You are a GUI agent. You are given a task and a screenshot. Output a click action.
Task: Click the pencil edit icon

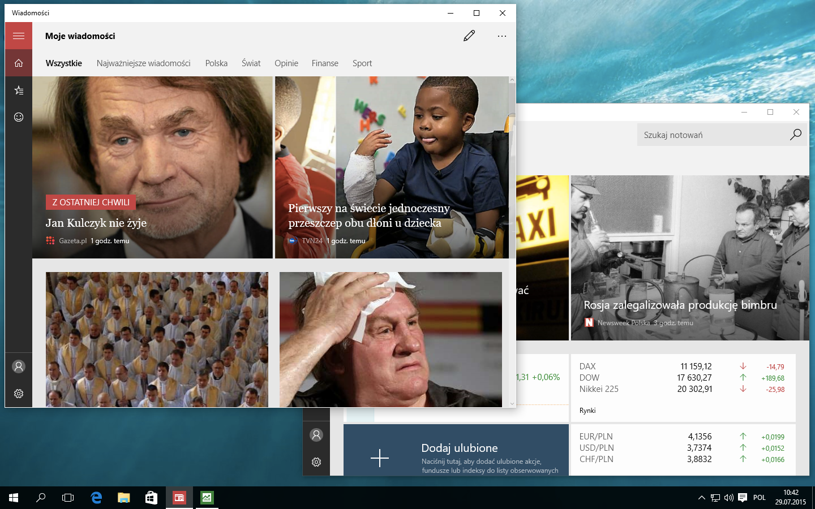point(469,36)
